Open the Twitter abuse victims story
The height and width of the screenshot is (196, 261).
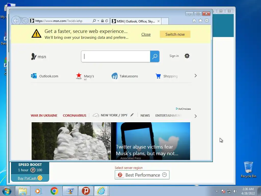click(150, 141)
